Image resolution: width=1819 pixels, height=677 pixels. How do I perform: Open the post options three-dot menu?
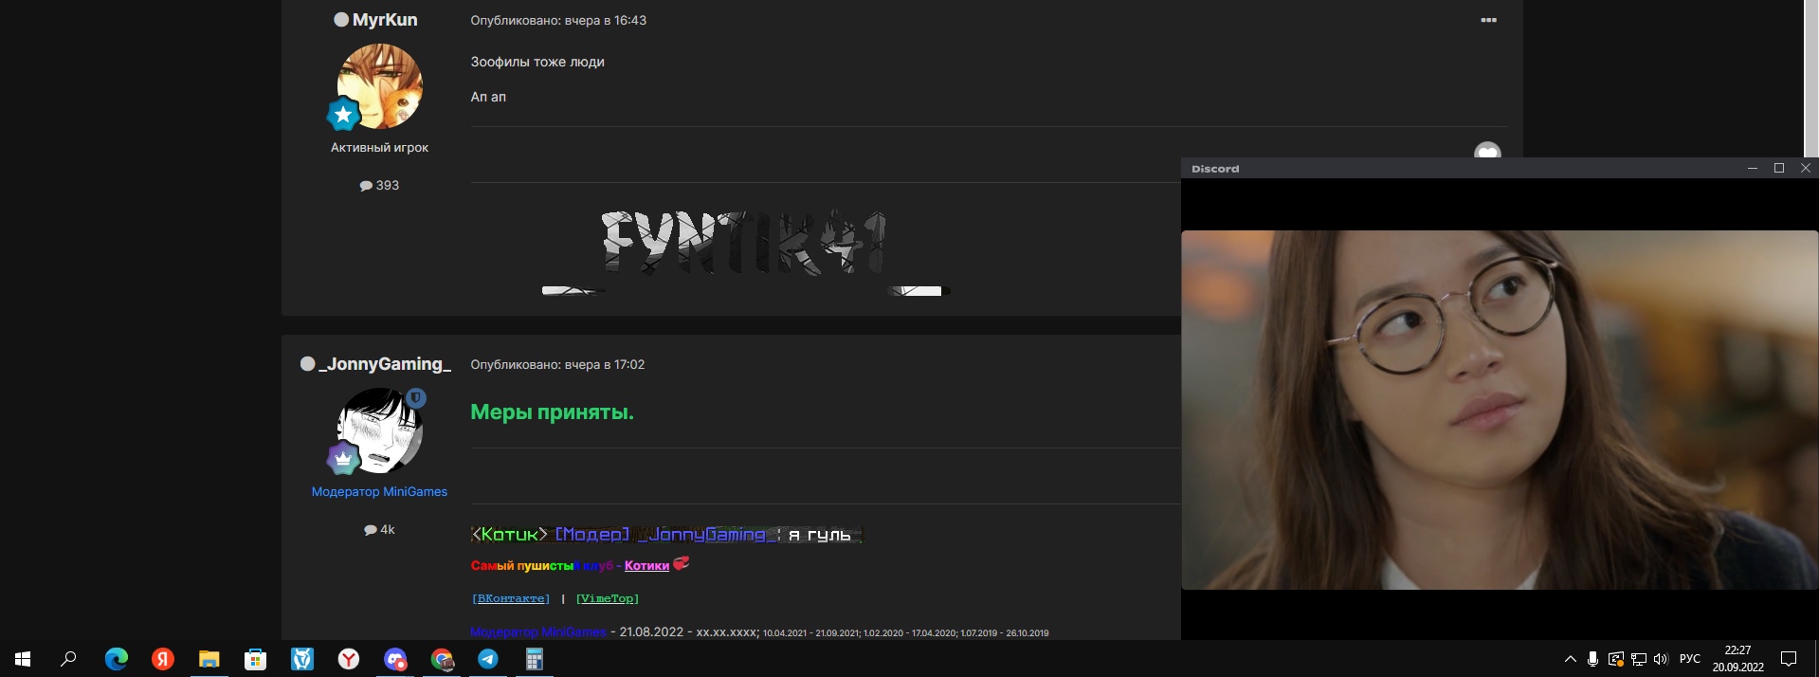tap(1488, 20)
